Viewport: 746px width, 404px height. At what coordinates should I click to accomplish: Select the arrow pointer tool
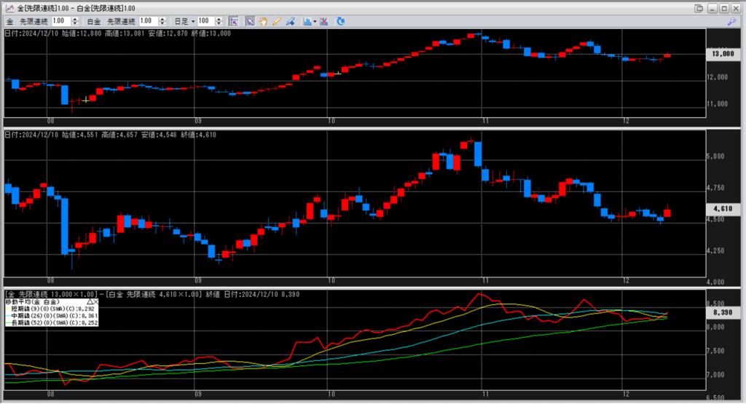pos(250,21)
